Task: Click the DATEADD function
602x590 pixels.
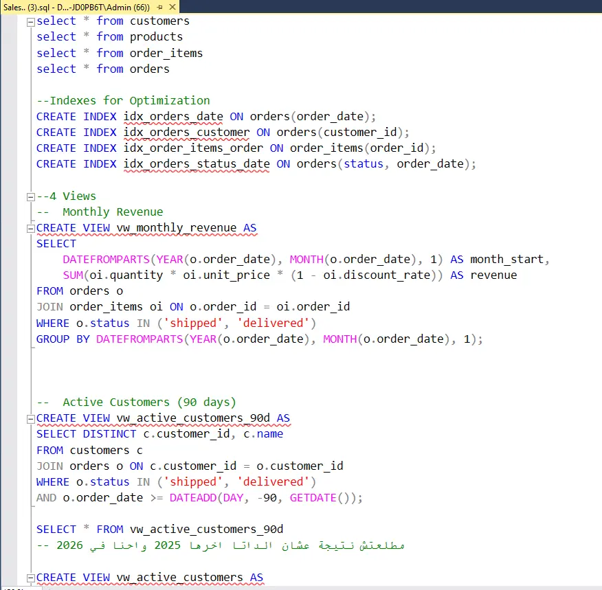Action: 193,497
